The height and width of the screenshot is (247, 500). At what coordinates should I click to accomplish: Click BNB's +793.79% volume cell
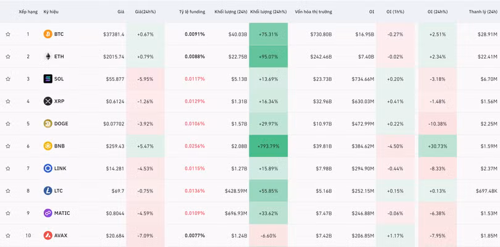(x=269, y=146)
